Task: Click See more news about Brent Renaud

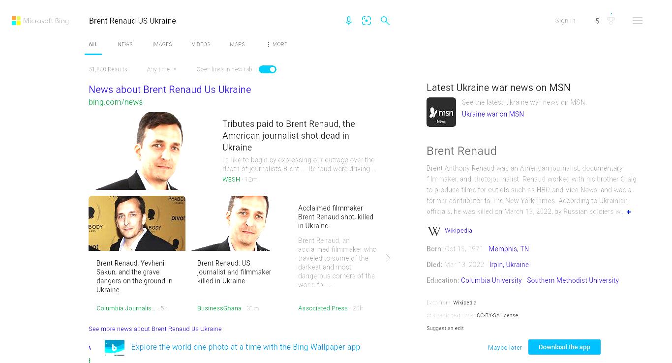Action: pos(155,329)
